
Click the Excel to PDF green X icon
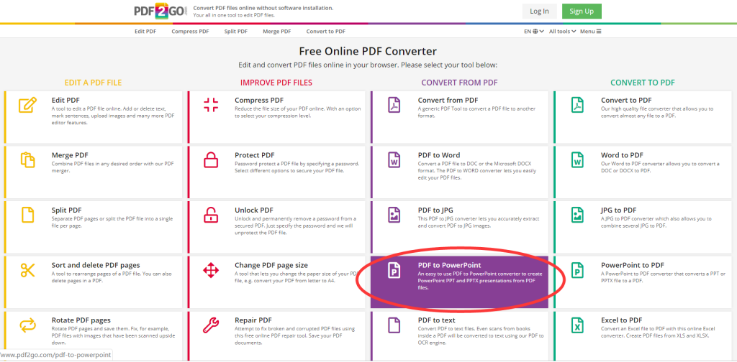tap(577, 325)
